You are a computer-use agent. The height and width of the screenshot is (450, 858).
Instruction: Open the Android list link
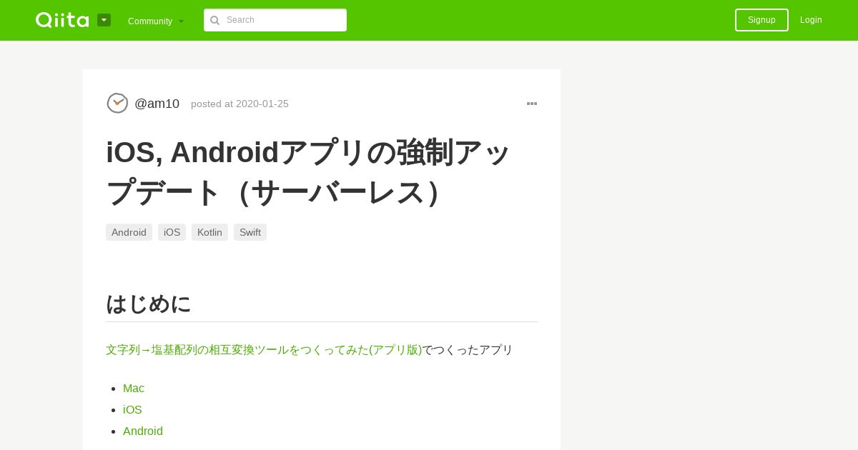pos(143,431)
